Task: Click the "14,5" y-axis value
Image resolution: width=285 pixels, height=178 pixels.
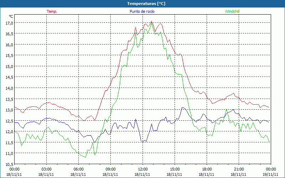Action: (x=9, y=77)
